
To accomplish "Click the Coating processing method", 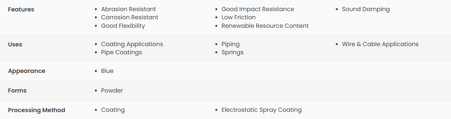I will (113, 110).
